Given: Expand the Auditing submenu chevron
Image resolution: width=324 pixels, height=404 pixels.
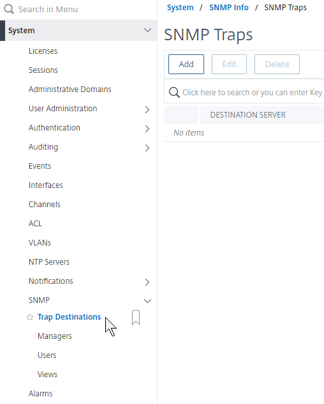Looking at the screenshot, I should click(x=147, y=148).
